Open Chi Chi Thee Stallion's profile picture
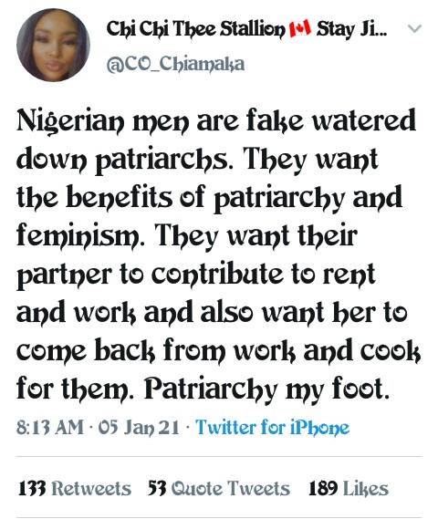 point(53,45)
